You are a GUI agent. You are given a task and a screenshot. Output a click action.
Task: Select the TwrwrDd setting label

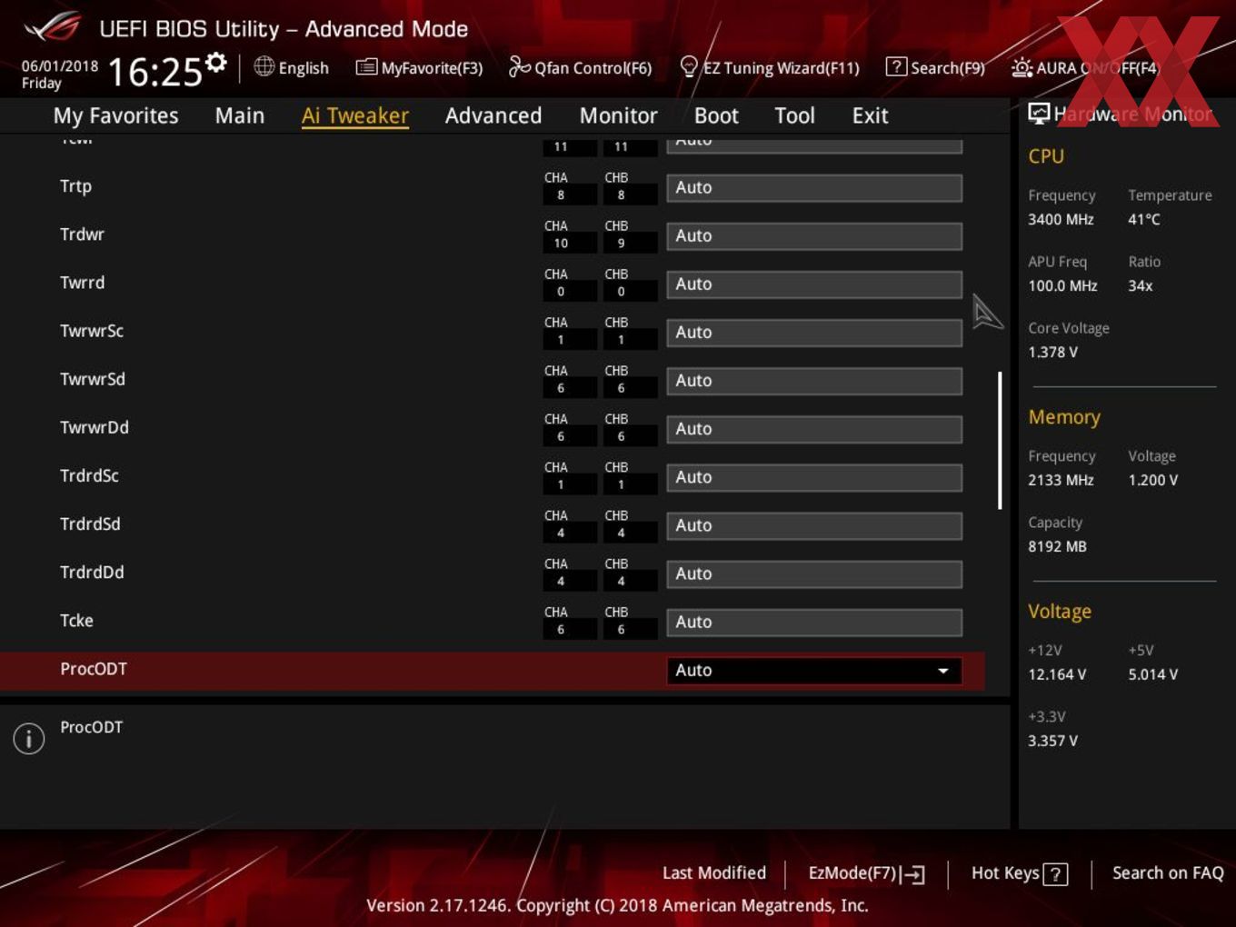pyautogui.click(x=95, y=427)
